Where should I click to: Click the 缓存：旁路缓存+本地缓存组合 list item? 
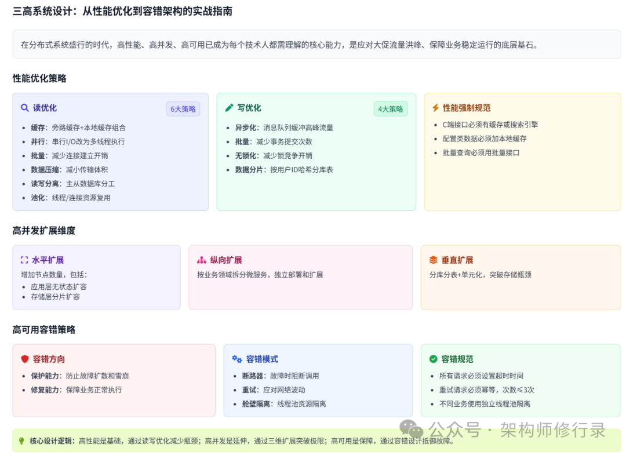(x=78, y=128)
